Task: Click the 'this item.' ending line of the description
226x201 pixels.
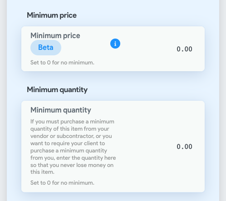Action: (x=42, y=172)
